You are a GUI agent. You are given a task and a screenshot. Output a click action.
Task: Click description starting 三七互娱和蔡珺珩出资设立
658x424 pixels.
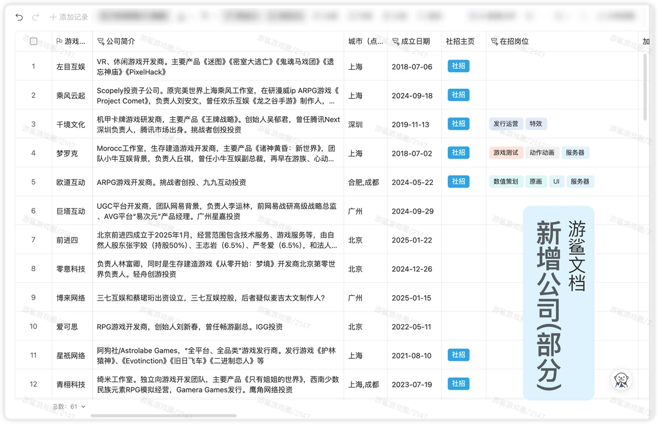tap(218, 298)
